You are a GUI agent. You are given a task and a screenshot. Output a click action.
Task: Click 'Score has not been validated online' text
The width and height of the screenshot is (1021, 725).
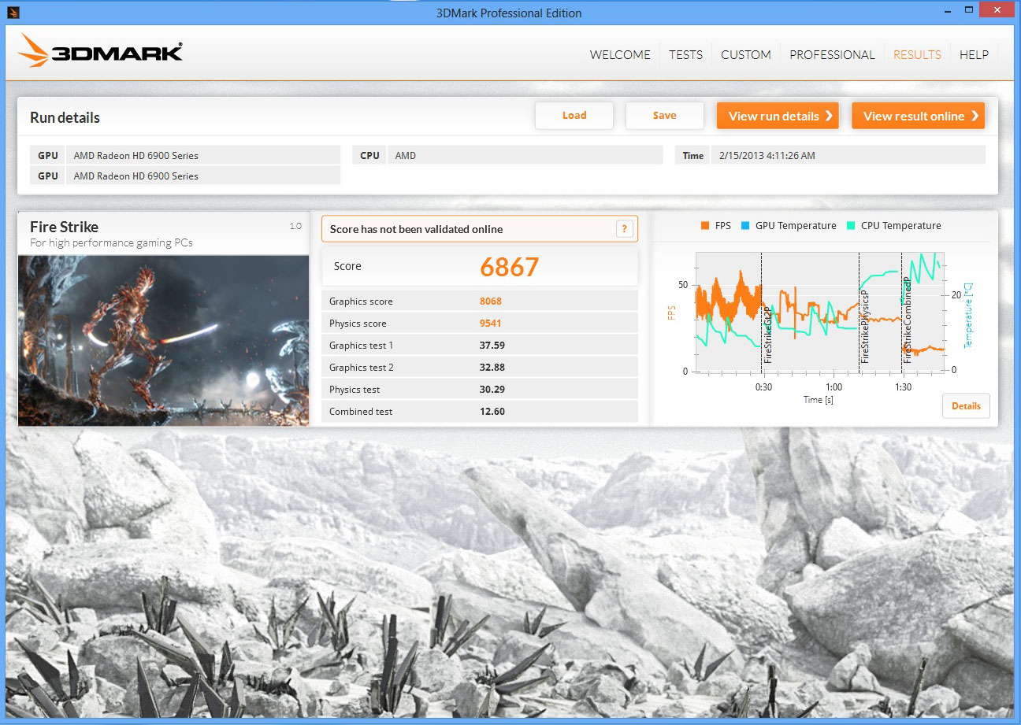(416, 229)
